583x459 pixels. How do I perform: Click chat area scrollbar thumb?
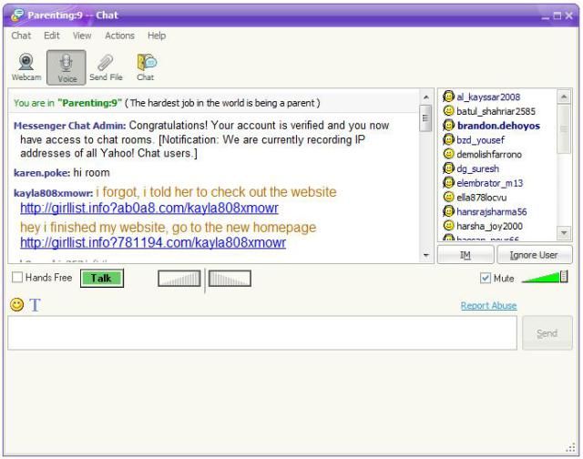(425, 118)
